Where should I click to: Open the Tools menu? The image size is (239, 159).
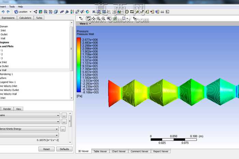pyautogui.click(x=12, y=6)
